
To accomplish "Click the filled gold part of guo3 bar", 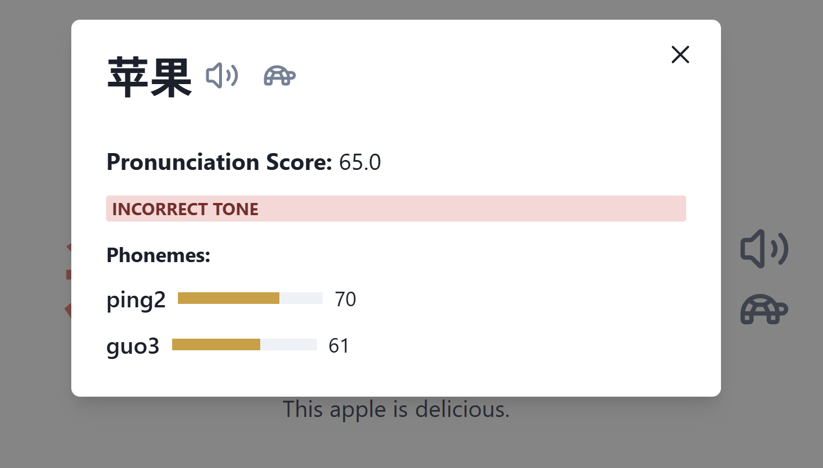I will [216, 344].
